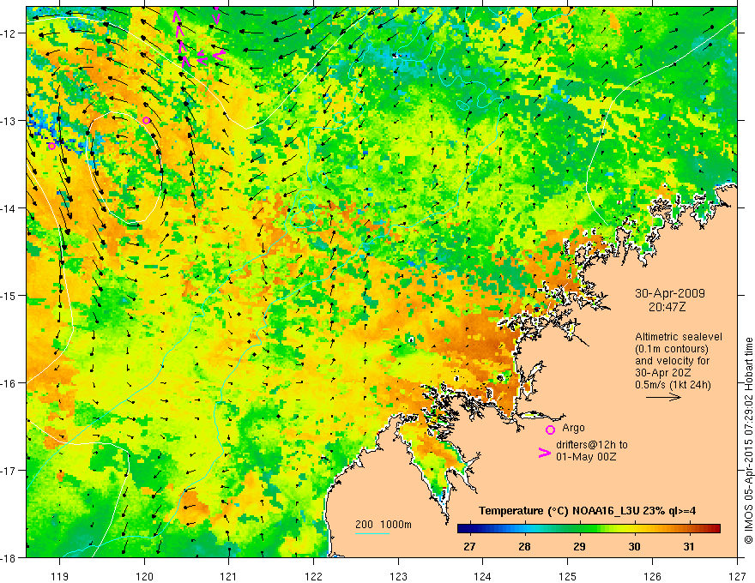Click the -13 latitude axis label
The image size is (755, 583).
tap(9, 120)
